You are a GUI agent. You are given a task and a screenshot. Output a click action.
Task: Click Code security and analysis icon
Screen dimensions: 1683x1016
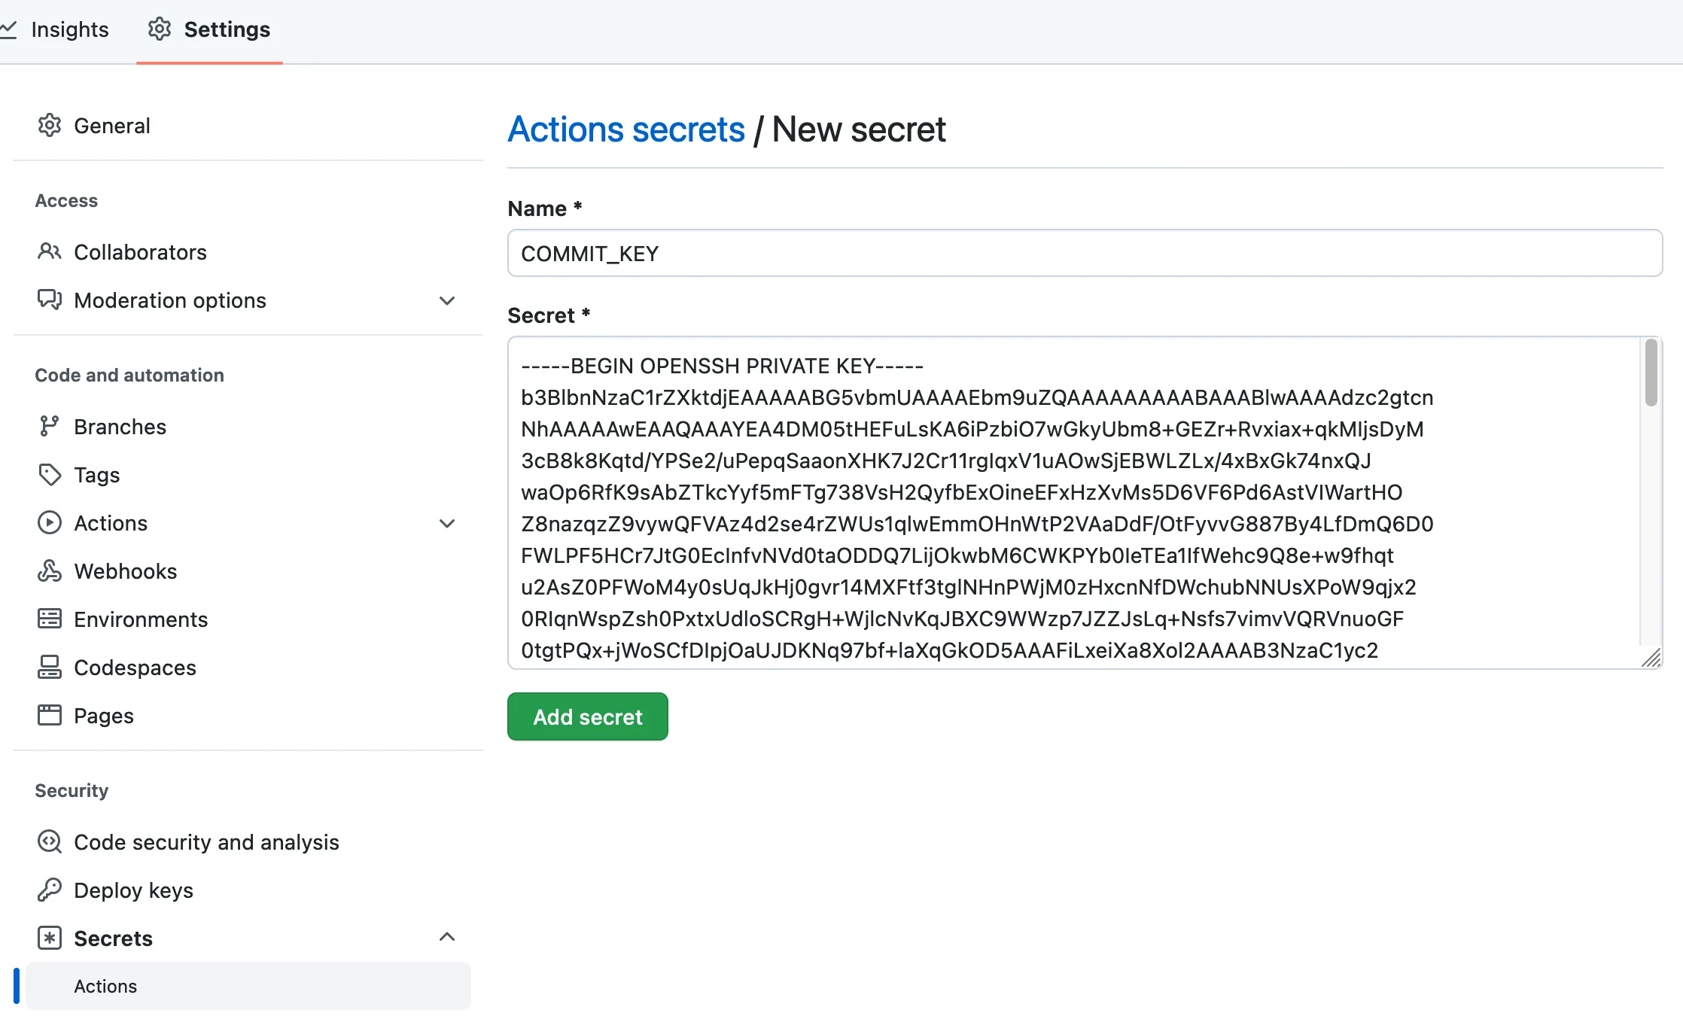[x=50, y=841]
